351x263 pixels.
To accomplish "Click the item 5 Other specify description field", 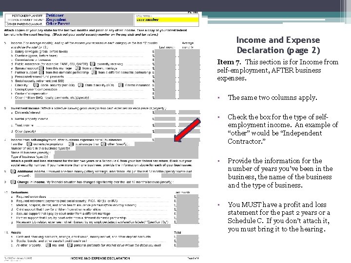I will (x=74, y=102).
